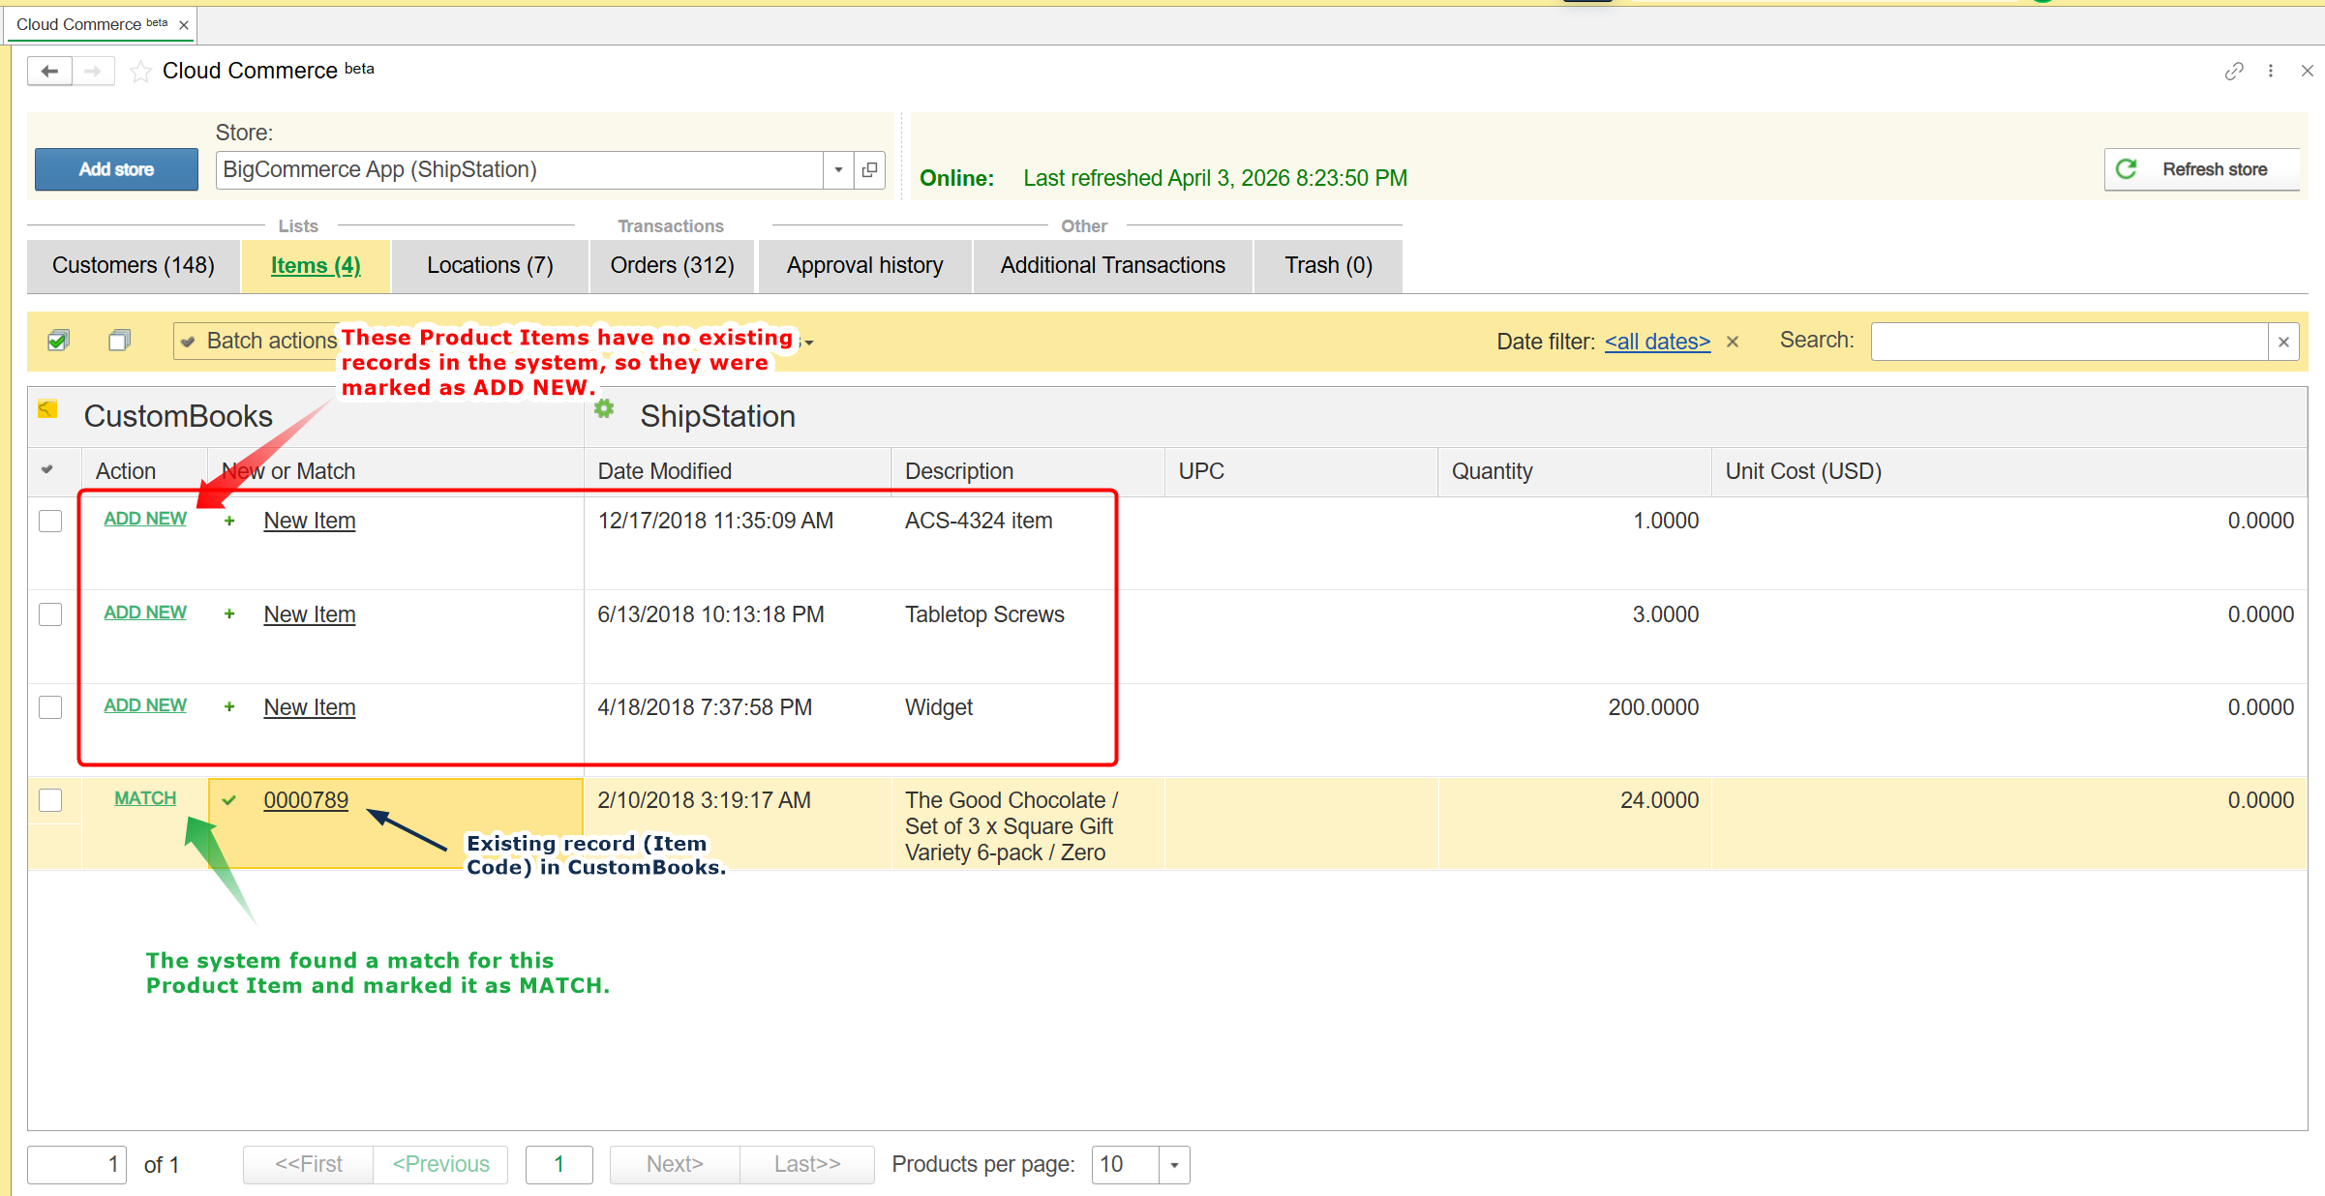The height and width of the screenshot is (1196, 2325).
Task: Click the yellow CustomBooks header icon
Action: (47, 409)
